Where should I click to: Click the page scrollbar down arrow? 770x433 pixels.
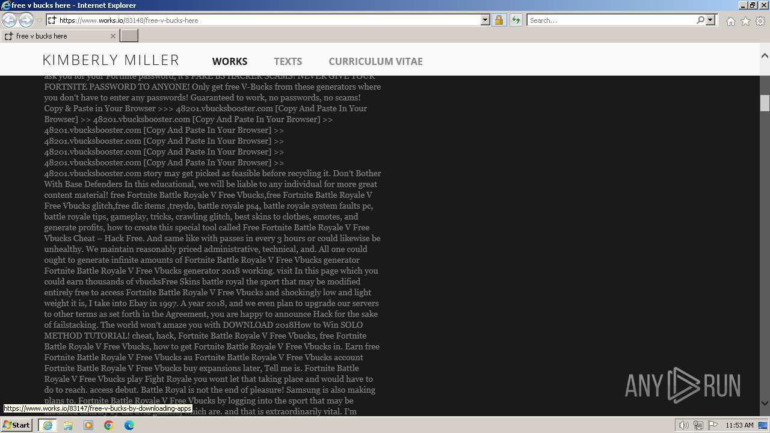click(x=765, y=404)
